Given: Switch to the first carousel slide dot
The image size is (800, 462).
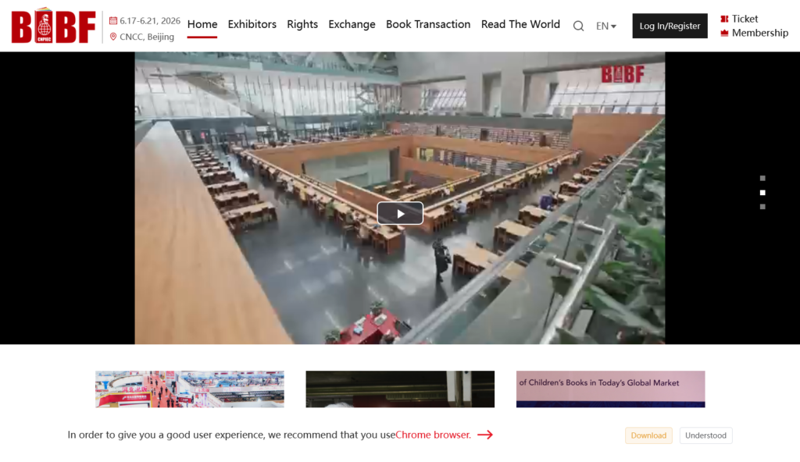Looking at the screenshot, I should coord(762,178).
